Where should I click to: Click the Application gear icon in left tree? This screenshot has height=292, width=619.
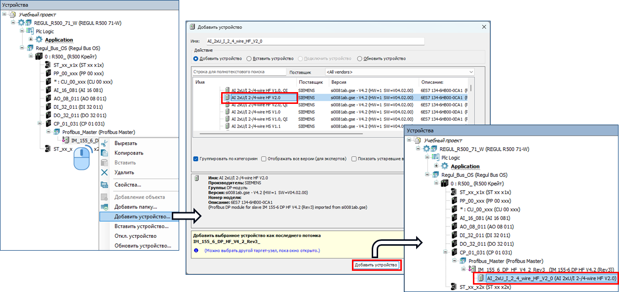click(x=39, y=39)
